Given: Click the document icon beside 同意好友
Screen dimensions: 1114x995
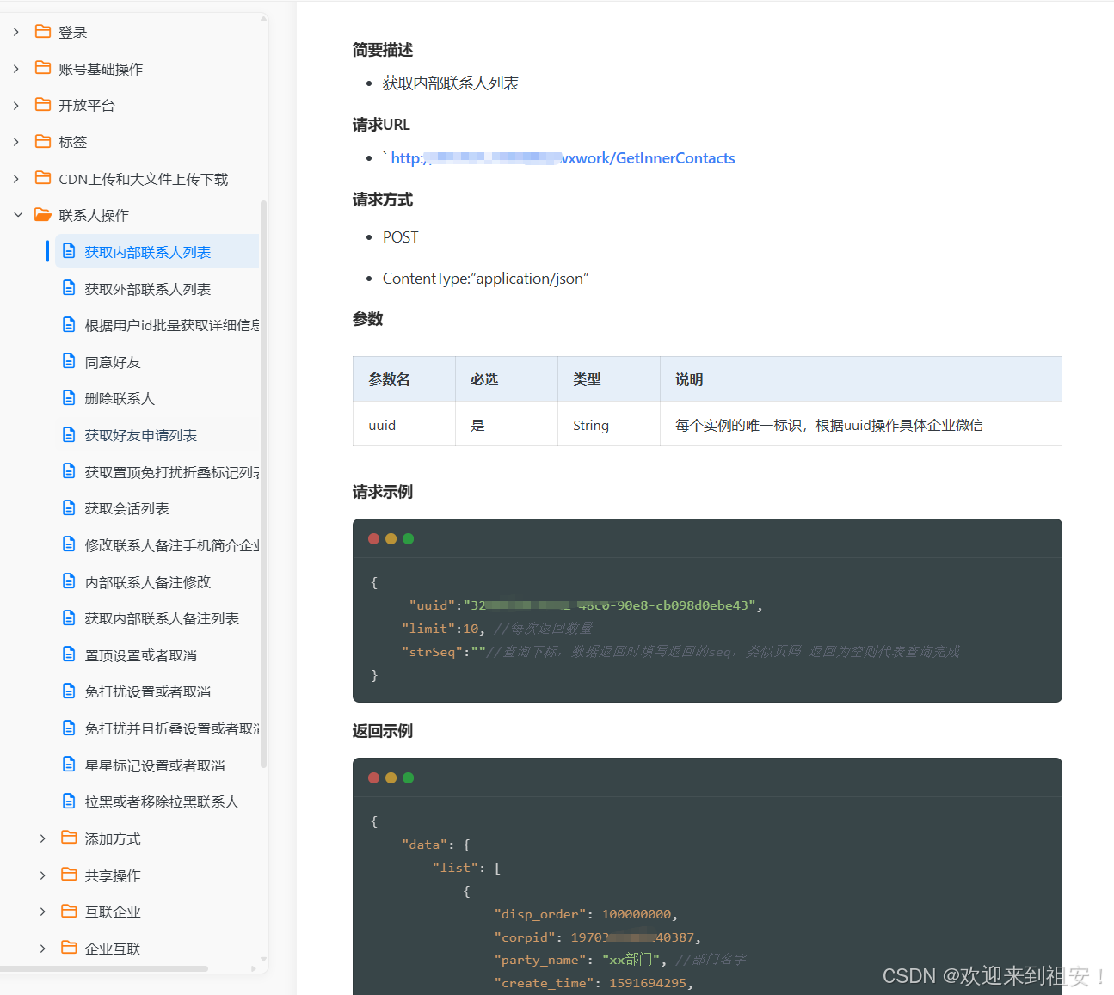Looking at the screenshot, I should click(x=69, y=361).
